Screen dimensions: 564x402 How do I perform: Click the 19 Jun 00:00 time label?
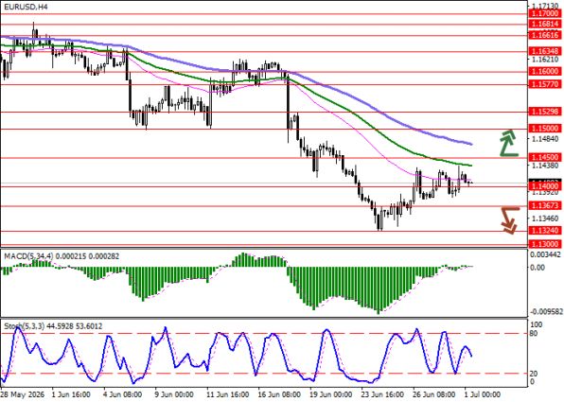coord(331,394)
